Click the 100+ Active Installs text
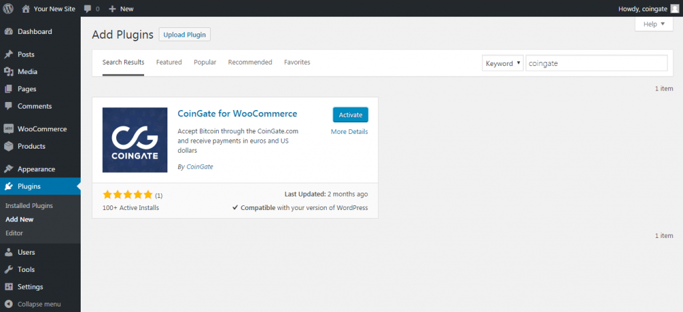The image size is (683, 312). click(x=131, y=208)
